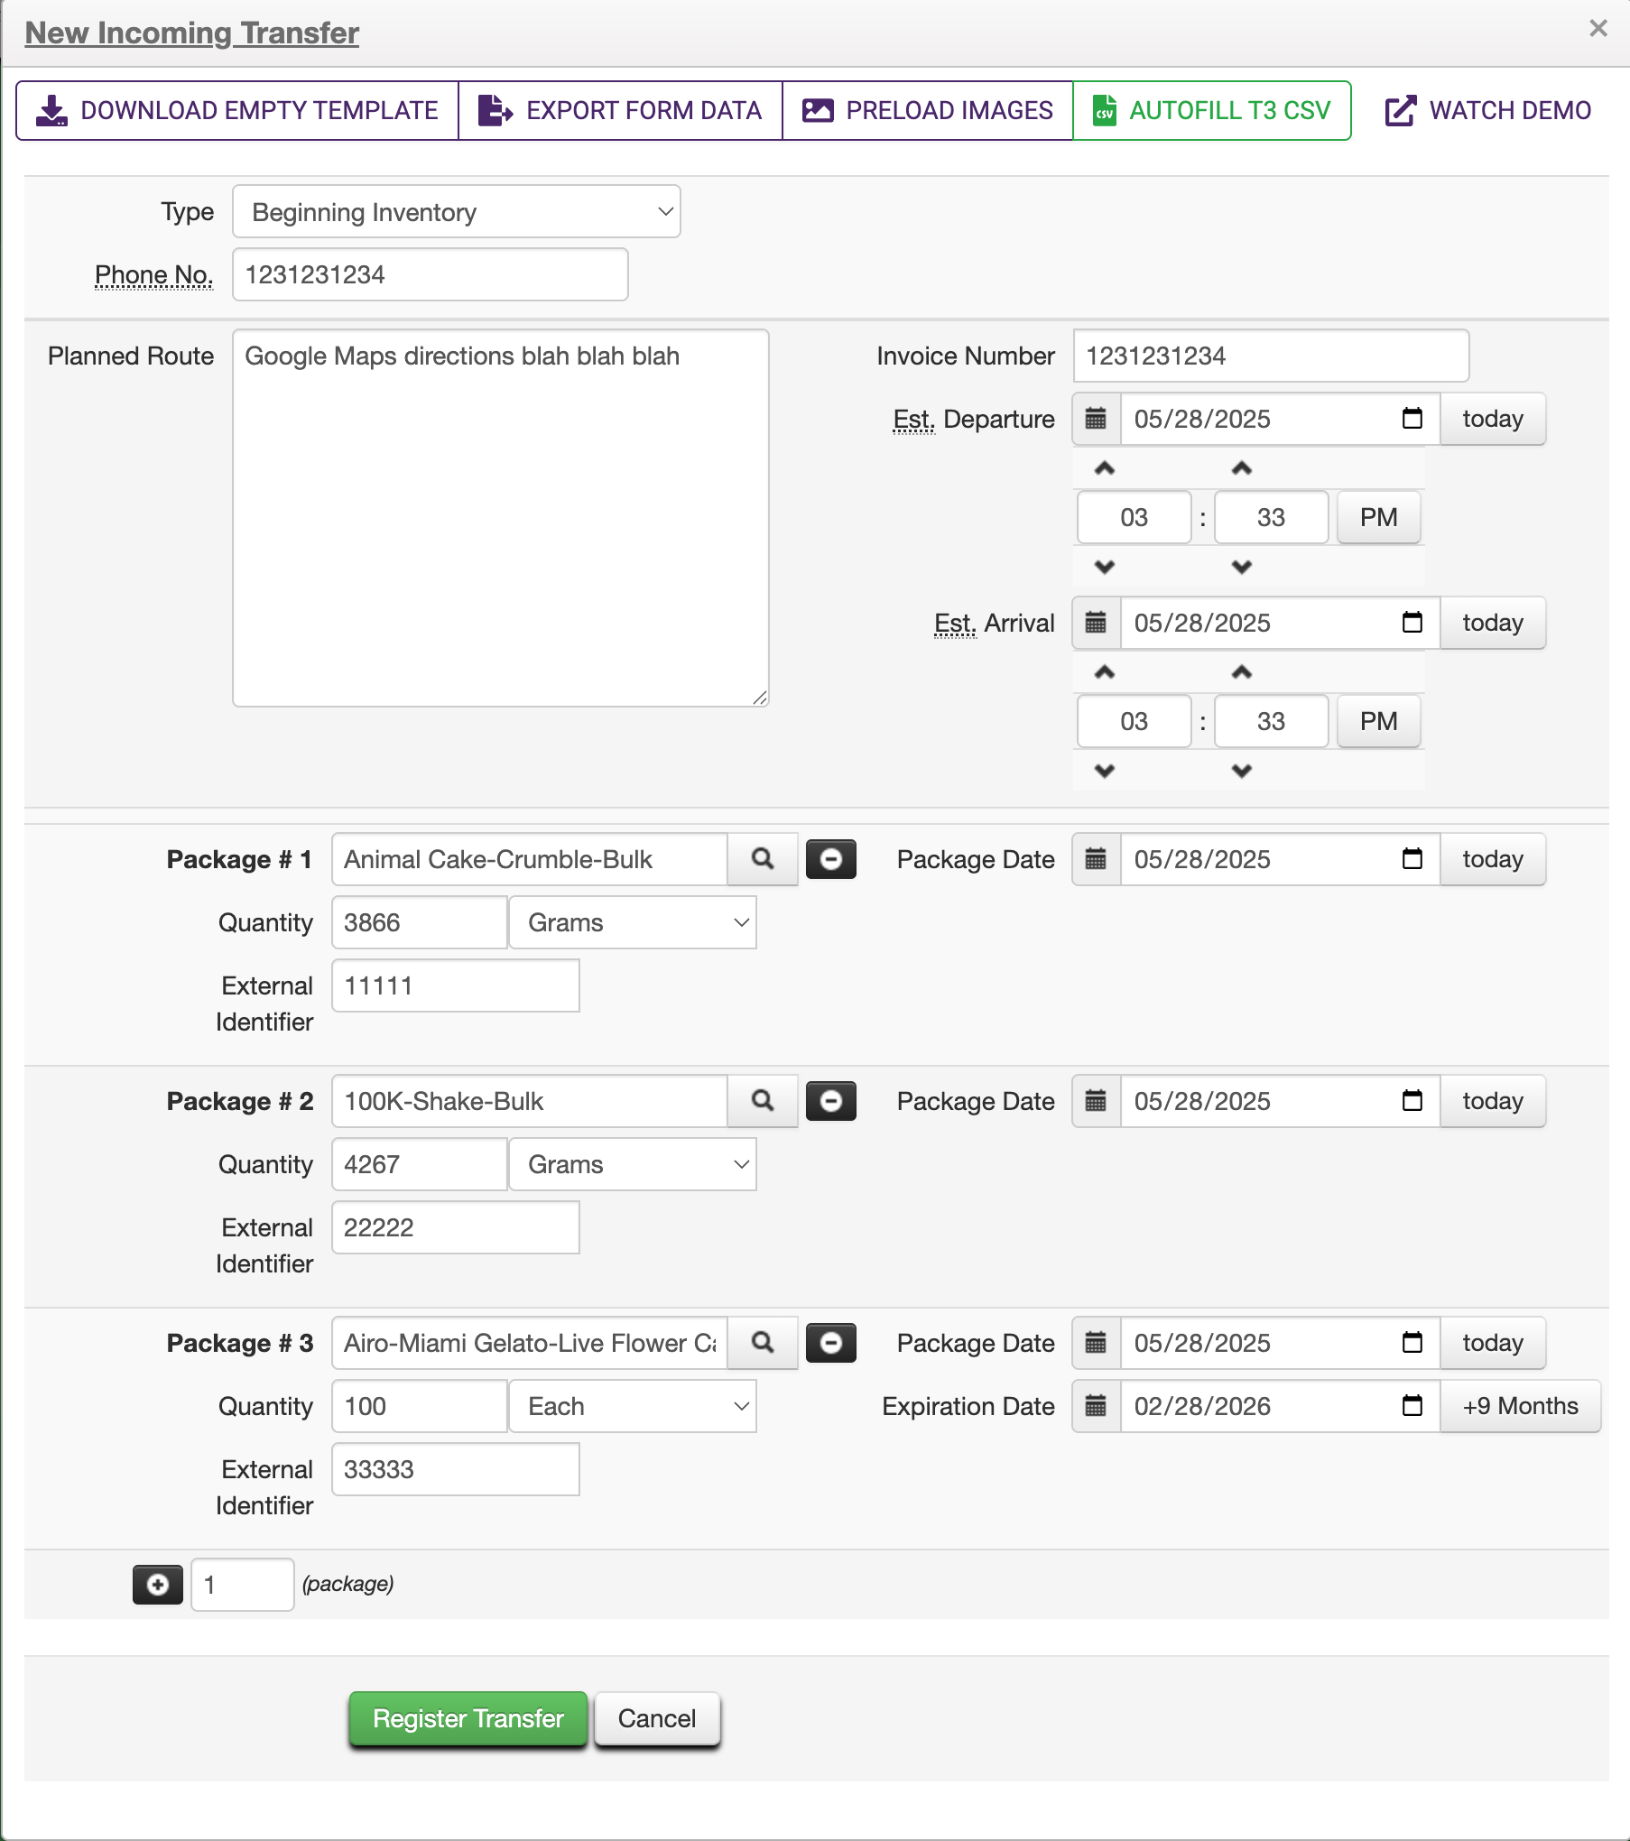This screenshot has height=1841, width=1630.
Task: Open calendar icon for Est. Departure
Action: [1096, 419]
